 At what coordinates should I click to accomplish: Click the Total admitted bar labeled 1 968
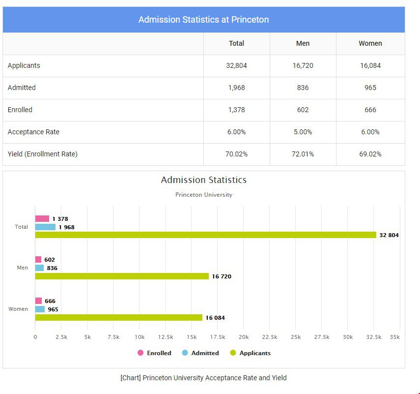coord(45,227)
